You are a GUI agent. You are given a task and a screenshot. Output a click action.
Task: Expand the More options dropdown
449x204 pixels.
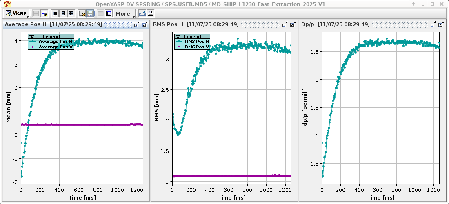(124, 13)
